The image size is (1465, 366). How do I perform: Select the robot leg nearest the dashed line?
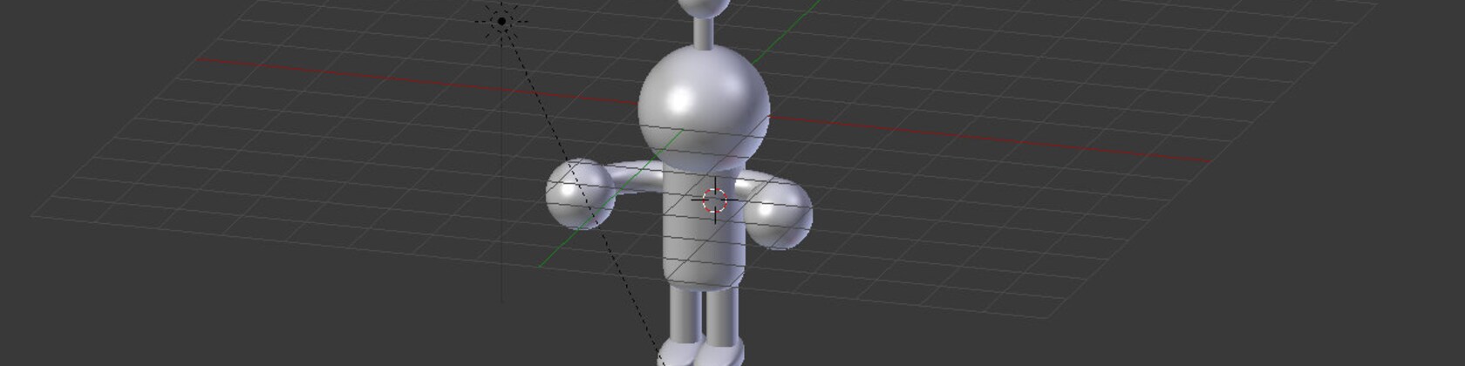pyautogui.click(x=685, y=315)
